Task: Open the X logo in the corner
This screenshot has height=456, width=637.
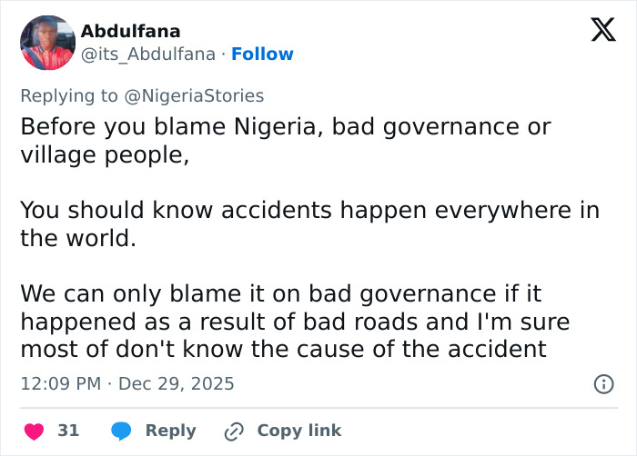Action: click(x=597, y=31)
